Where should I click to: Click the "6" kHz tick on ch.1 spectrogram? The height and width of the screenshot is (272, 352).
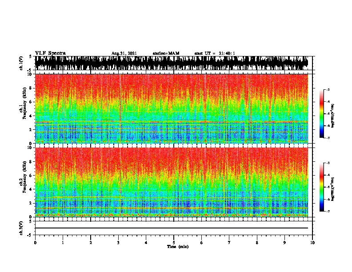(x=31, y=102)
